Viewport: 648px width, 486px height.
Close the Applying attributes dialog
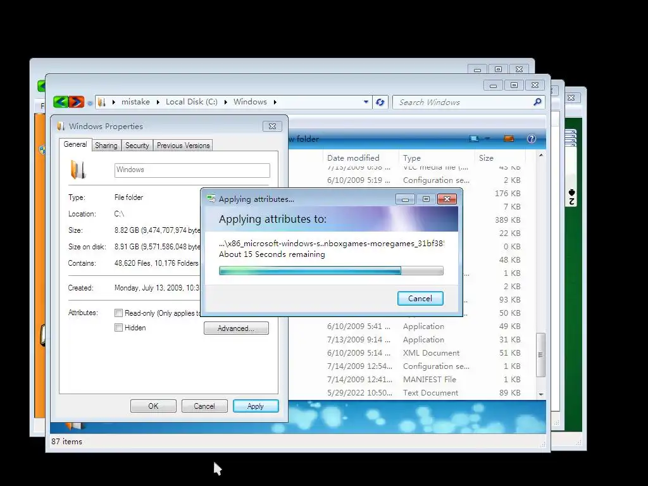447,199
